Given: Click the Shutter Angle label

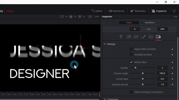Looking at the screenshot, I should [121, 73].
